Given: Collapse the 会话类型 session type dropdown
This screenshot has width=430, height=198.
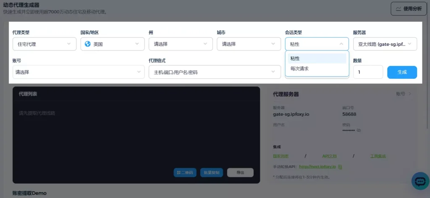Looking at the screenshot, I should click(317, 44).
